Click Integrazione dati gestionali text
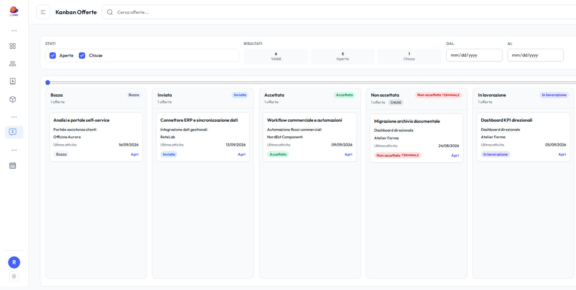Image resolution: width=576 pixels, height=290 pixels. [184, 130]
